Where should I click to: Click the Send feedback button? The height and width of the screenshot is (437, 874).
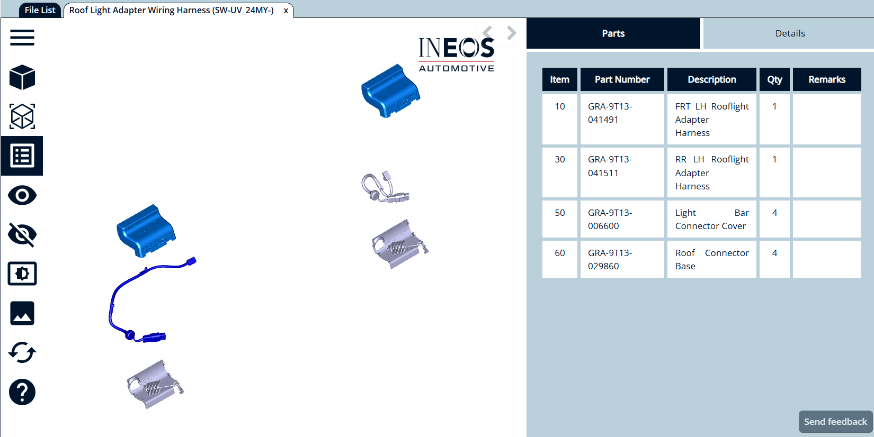click(x=835, y=422)
